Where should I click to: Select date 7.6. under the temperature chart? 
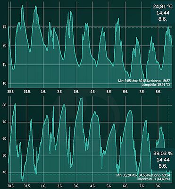142,92
